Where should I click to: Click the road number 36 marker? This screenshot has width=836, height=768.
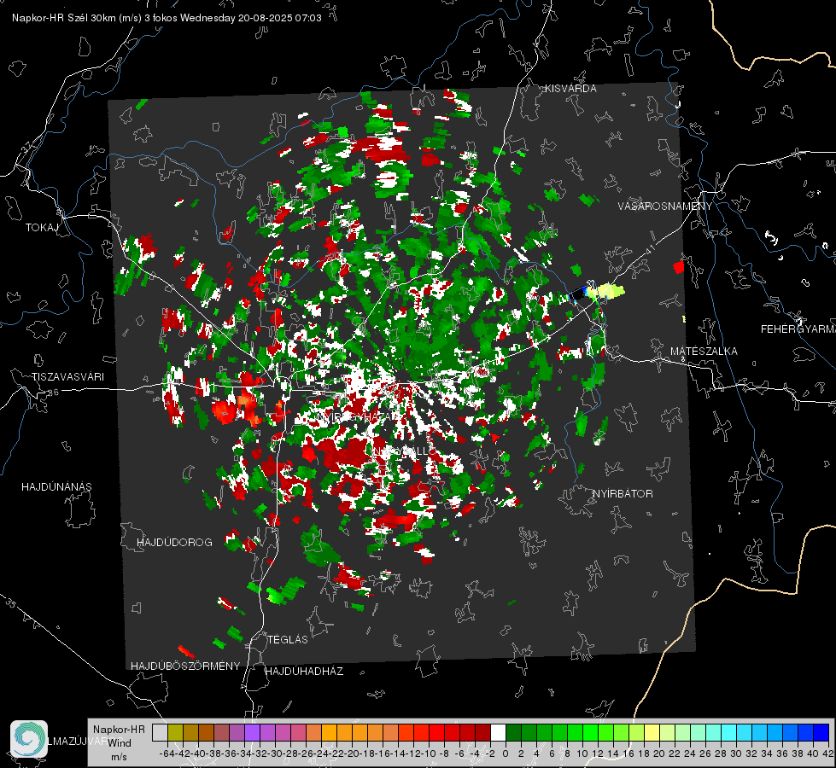coord(53,393)
